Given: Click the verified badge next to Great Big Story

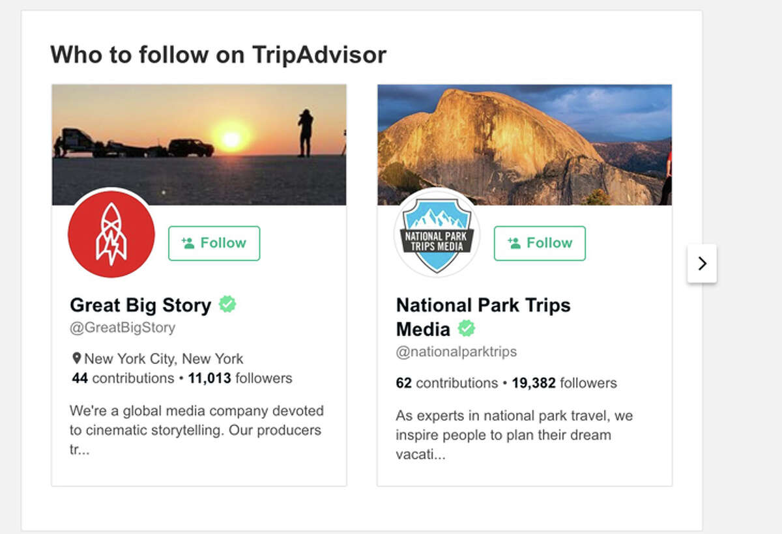Looking at the screenshot, I should 227,304.
